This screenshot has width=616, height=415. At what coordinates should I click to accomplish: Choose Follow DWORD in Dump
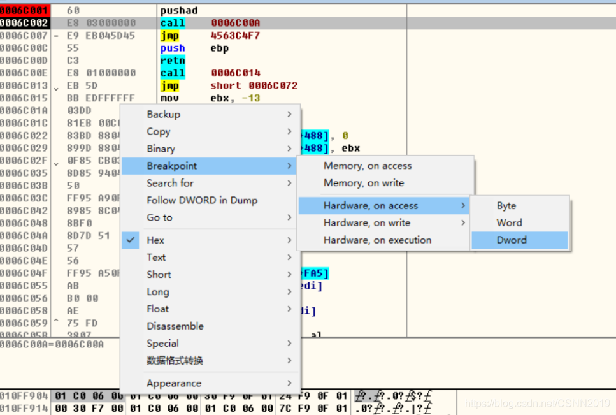point(211,200)
